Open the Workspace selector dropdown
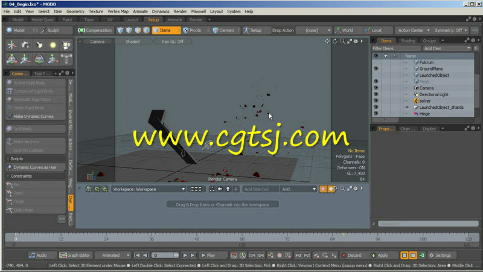Viewport: 483px width, 272px height. 149,189
